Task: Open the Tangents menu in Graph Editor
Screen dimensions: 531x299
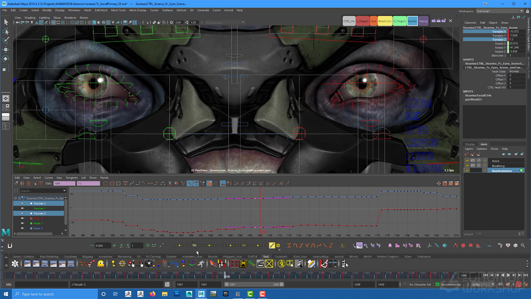Action: tap(71, 178)
